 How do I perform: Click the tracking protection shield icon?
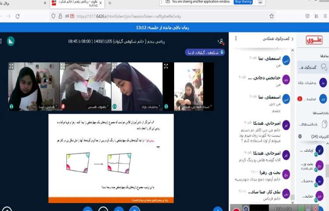point(53,16)
